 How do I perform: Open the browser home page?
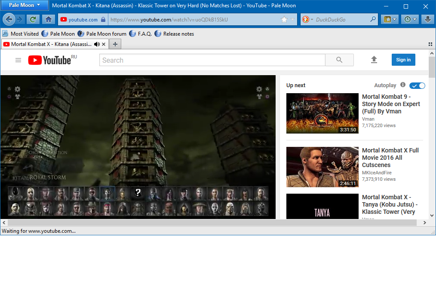49,19
